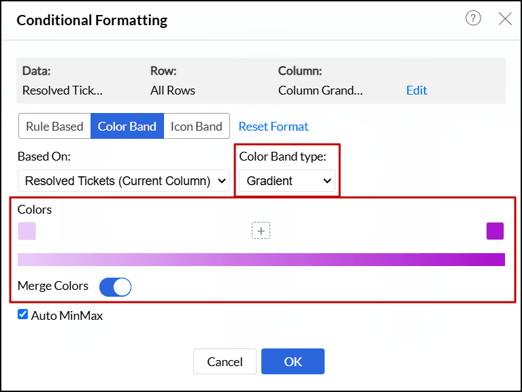Click the Merge Colors label

(x=53, y=286)
